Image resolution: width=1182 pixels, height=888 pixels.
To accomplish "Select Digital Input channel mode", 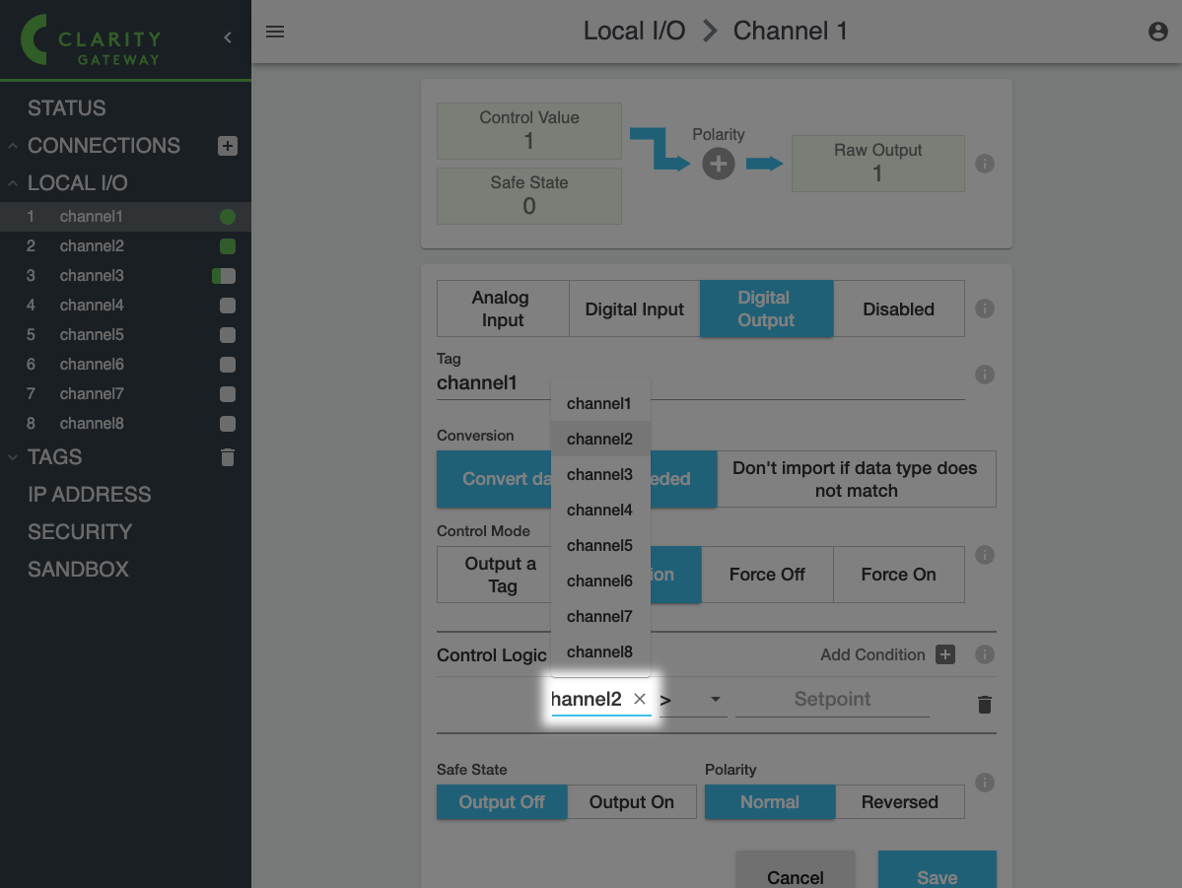I will pyautogui.click(x=634, y=308).
